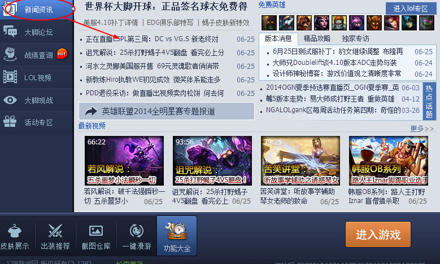Play the 诅咒解说 video thumbnail
The width and height of the screenshot is (440, 264).
(x=212, y=161)
